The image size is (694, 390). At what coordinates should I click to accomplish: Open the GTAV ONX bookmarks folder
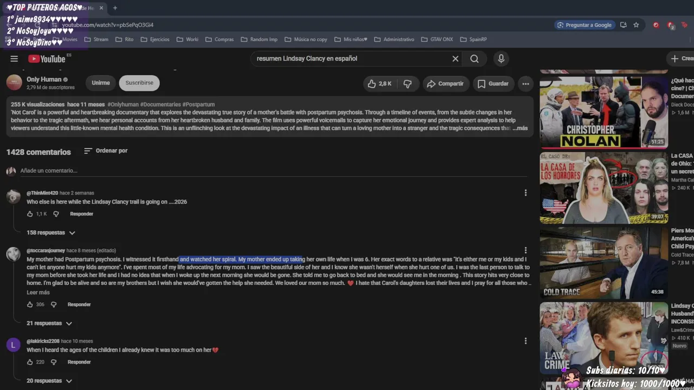[x=436, y=40]
